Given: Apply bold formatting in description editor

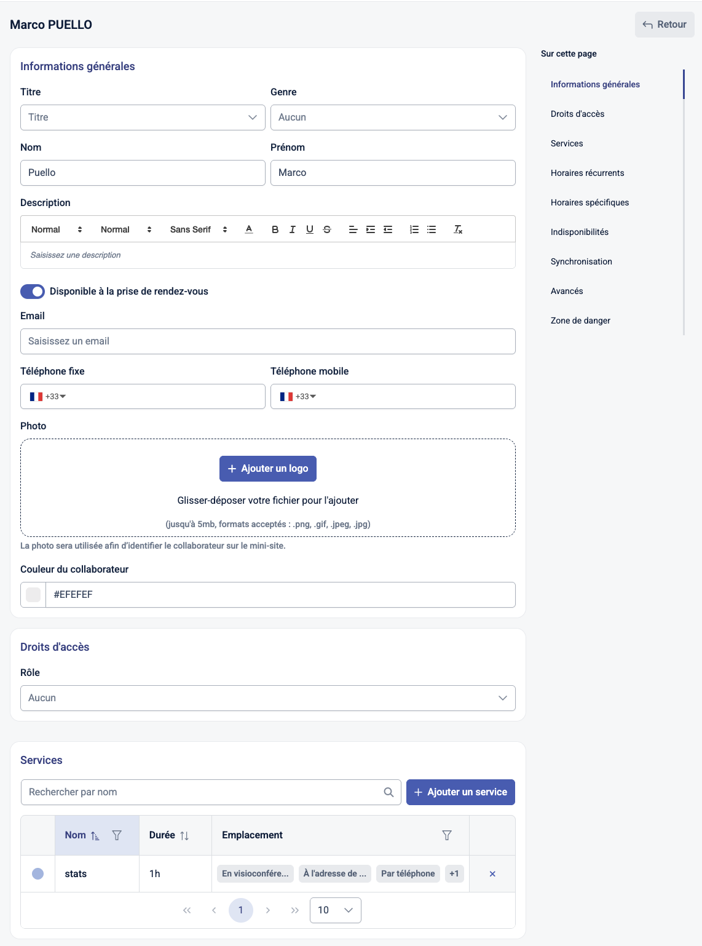Looking at the screenshot, I should pos(275,229).
